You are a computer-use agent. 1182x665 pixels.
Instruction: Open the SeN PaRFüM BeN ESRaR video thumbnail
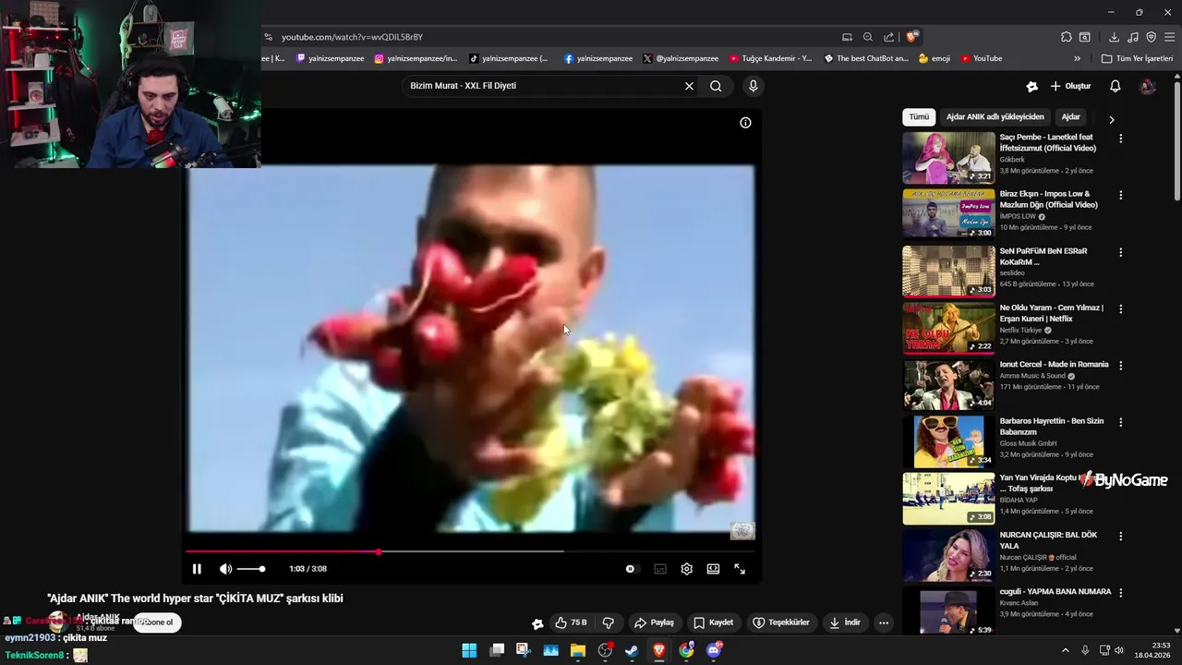pyautogui.click(x=948, y=272)
